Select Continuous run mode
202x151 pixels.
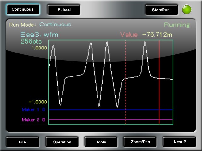click(23, 9)
